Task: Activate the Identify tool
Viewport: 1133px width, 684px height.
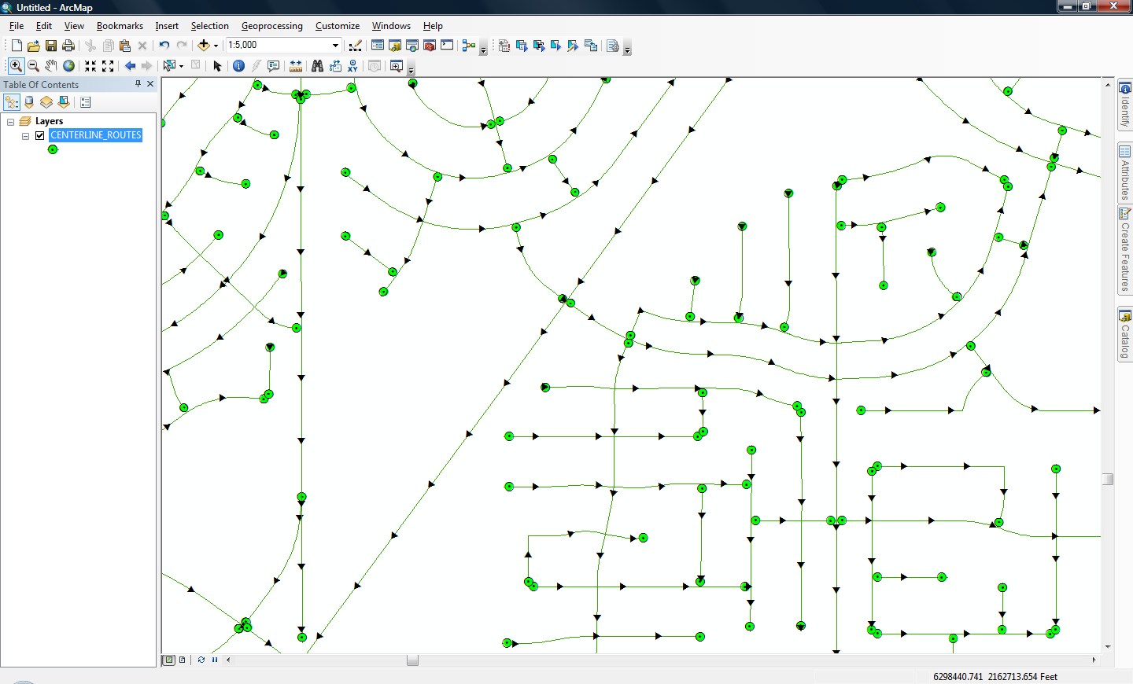Action: point(238,66)
